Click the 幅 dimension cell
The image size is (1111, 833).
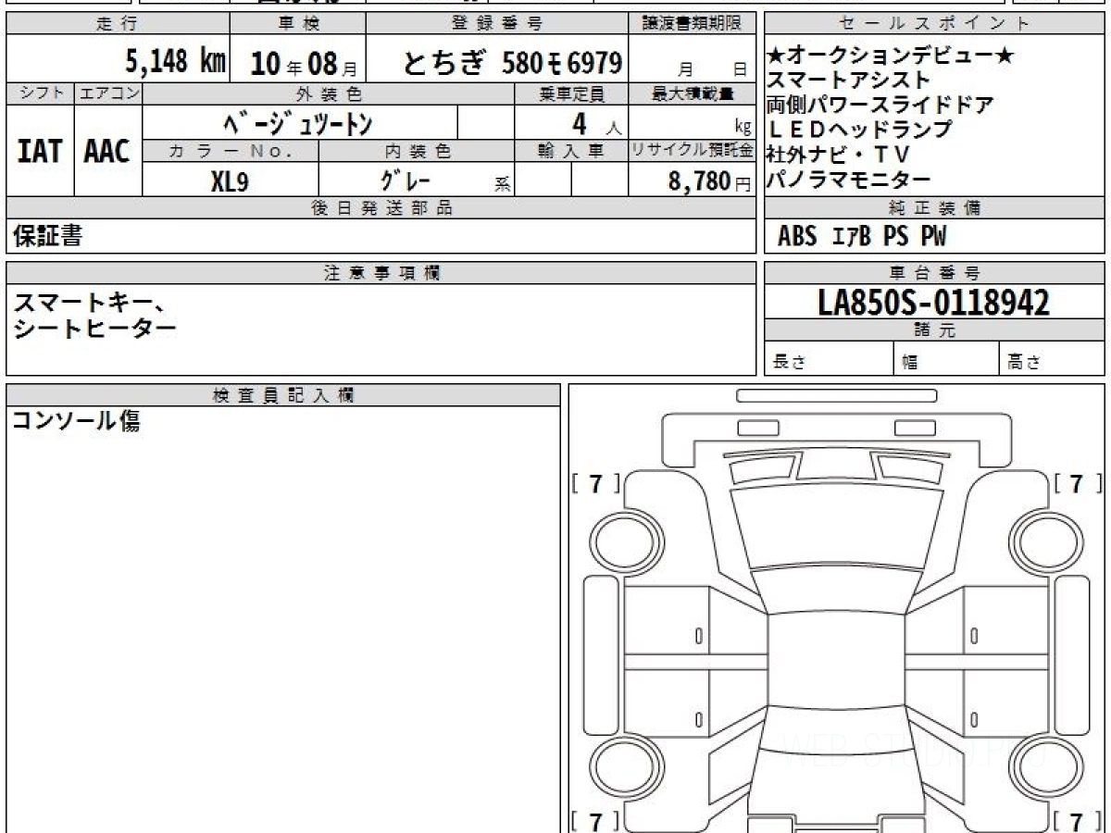(947, 359)
